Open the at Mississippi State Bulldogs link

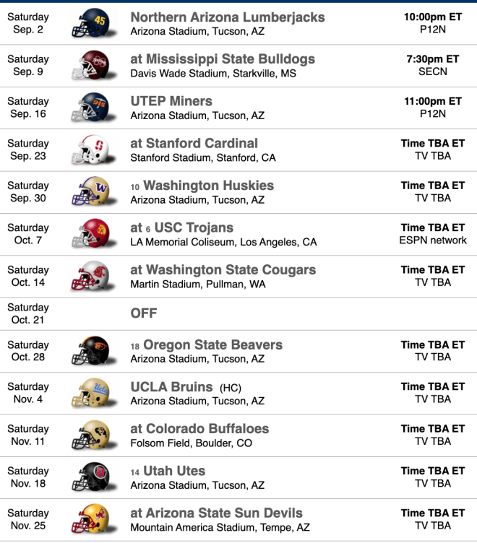pyautogui.click(x=223, y=59)
